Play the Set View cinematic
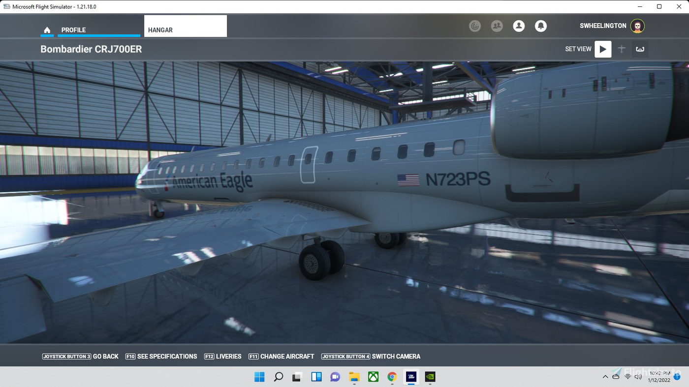The width and height of the screenshot is (689, 387). click(602, 49)
